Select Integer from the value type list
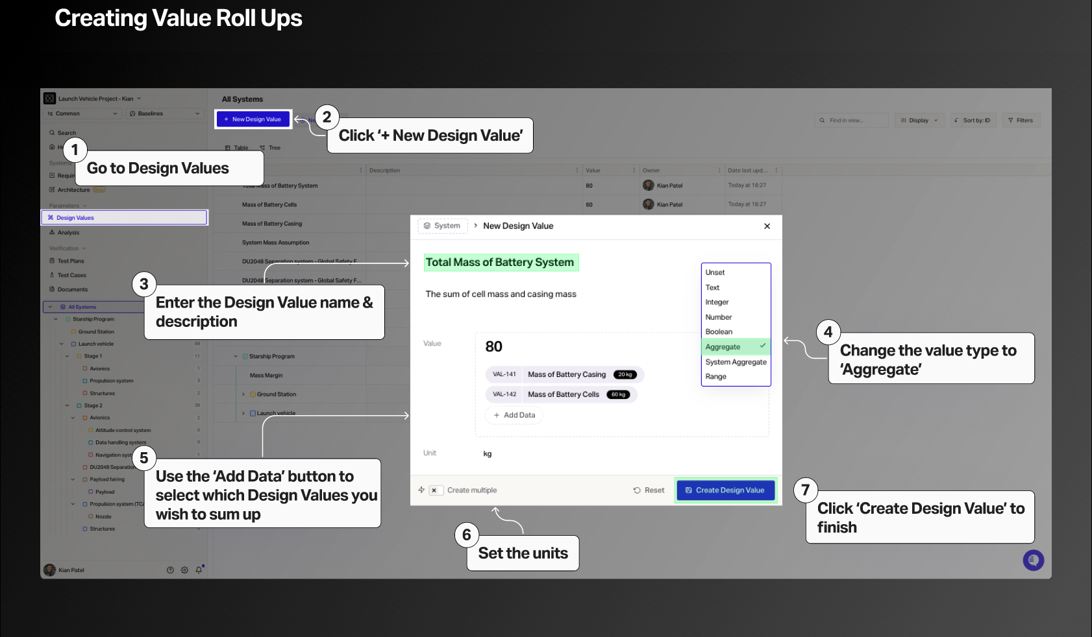This screenshot has height=637, width=1092. tap(736, 302)
